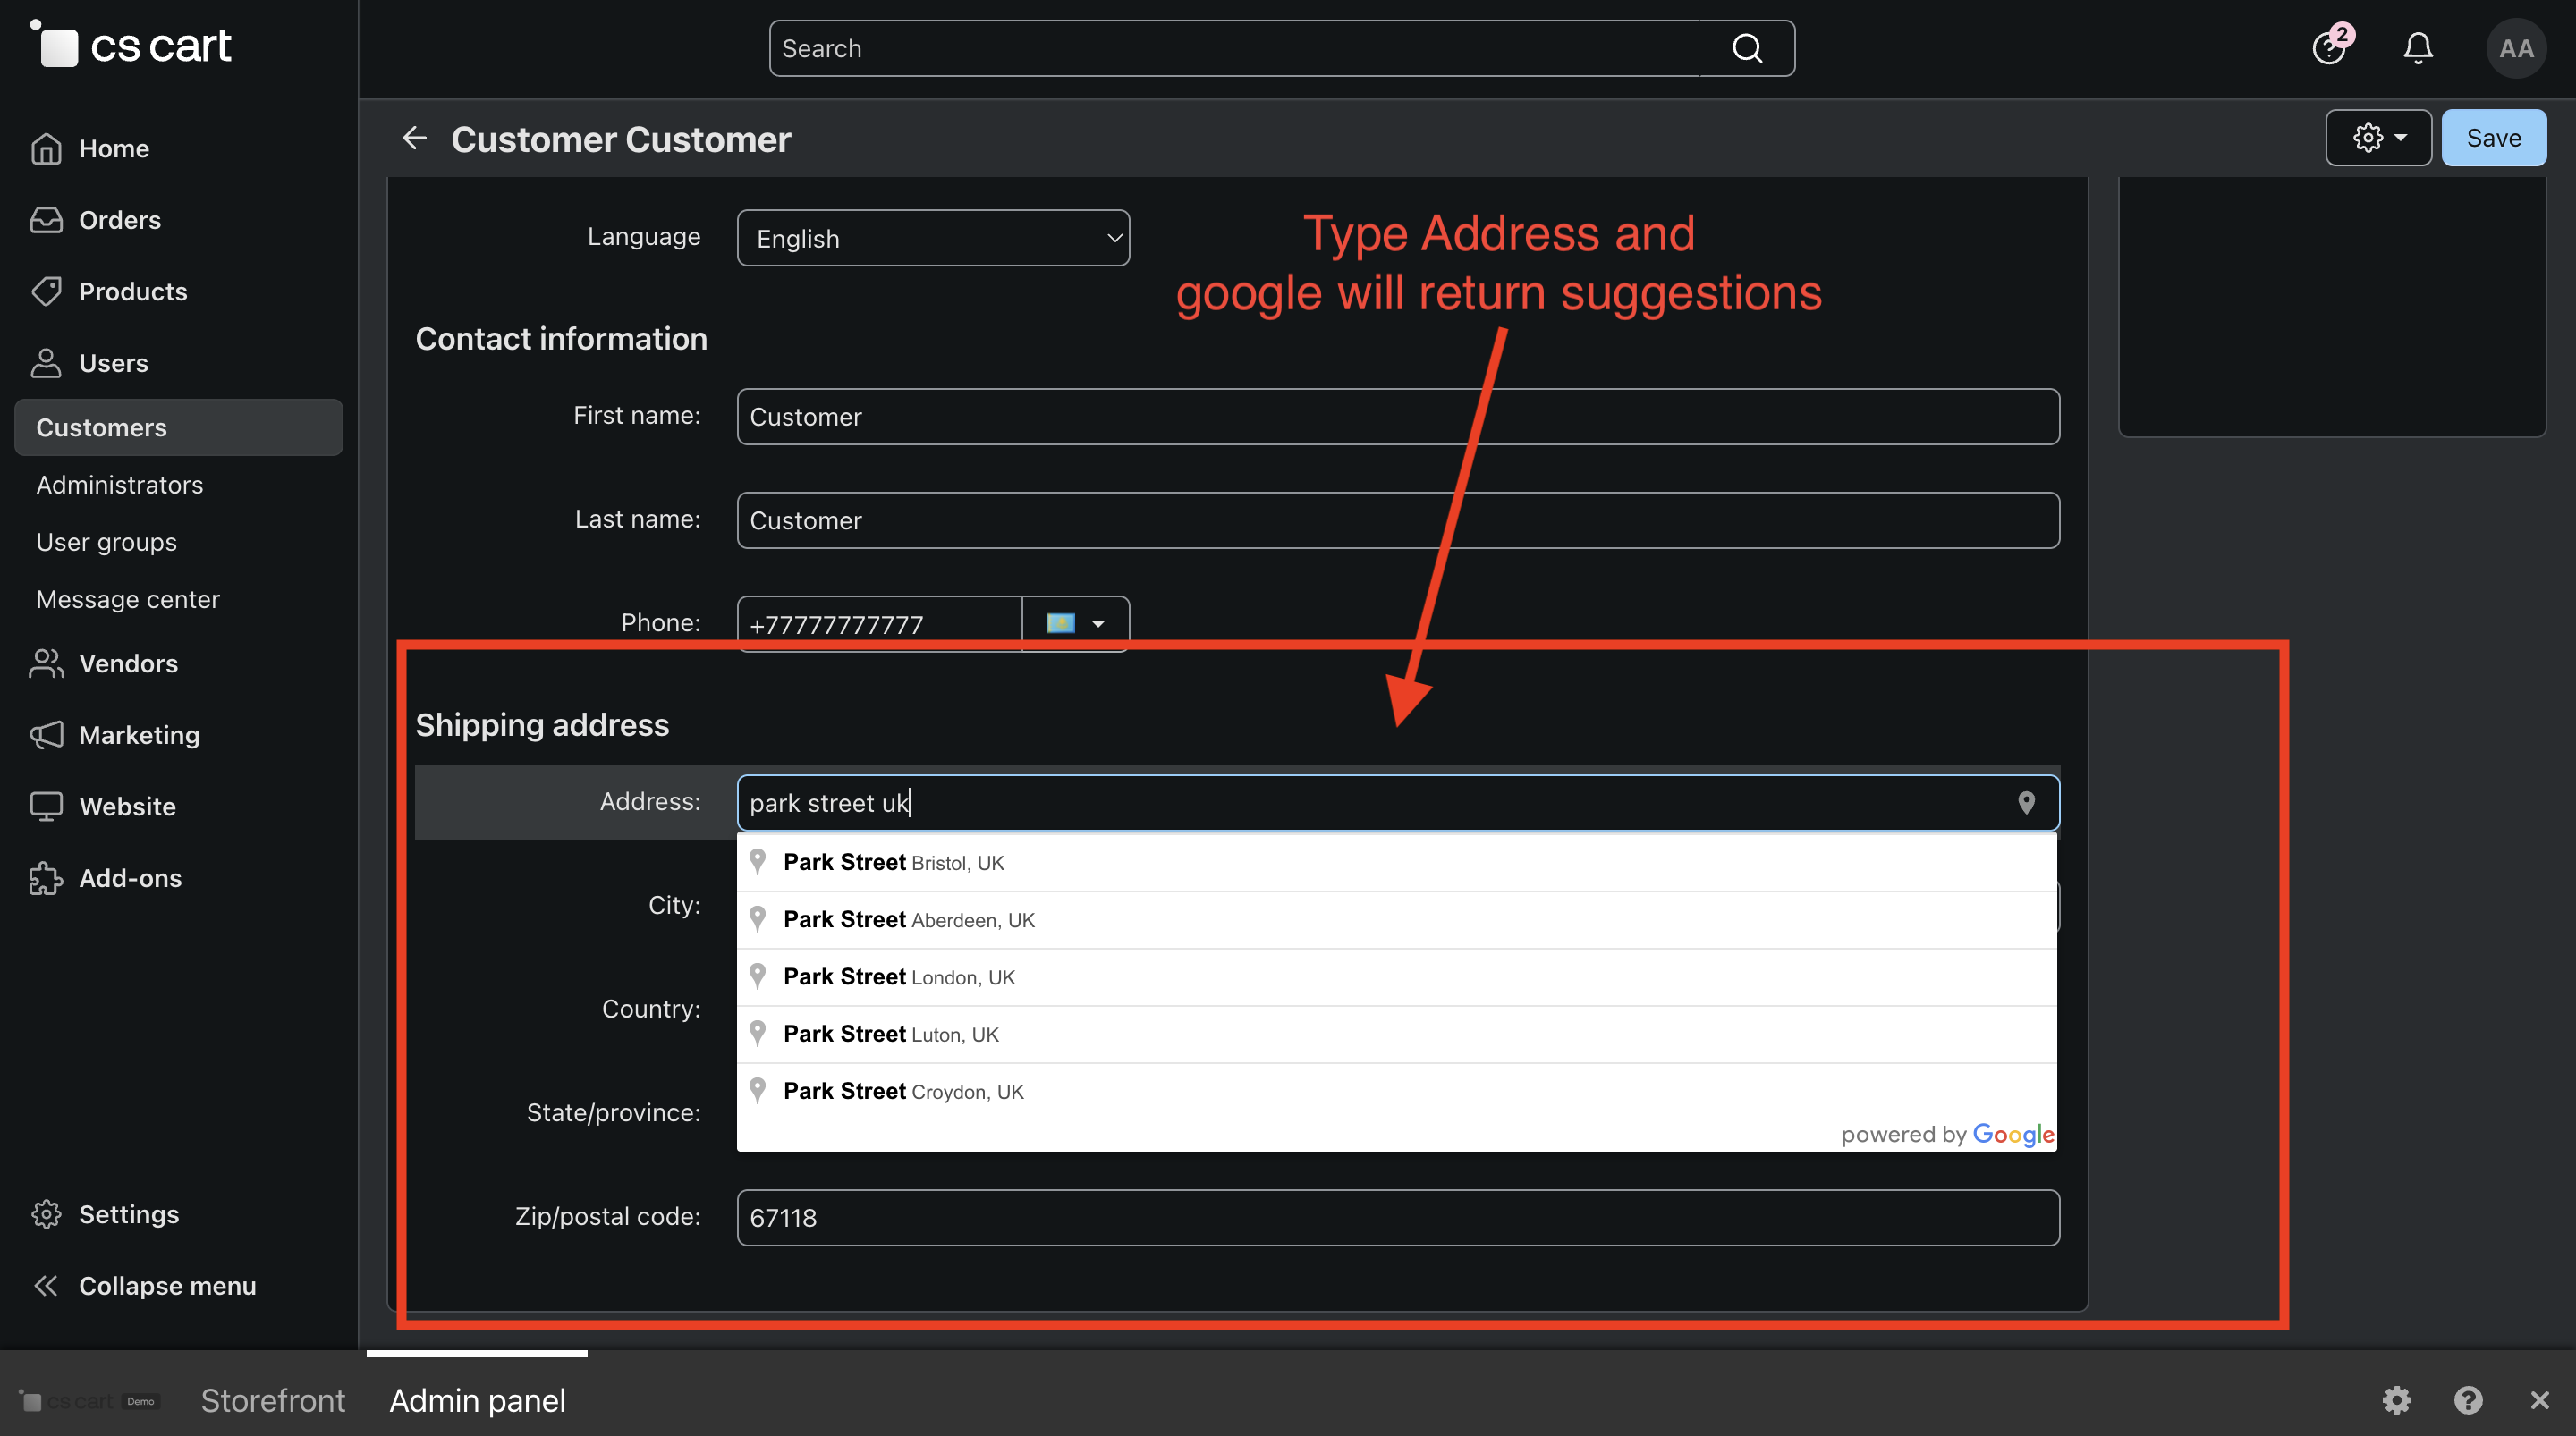
Task: Select Customers in the sidebar
Action: coord(178,427)
